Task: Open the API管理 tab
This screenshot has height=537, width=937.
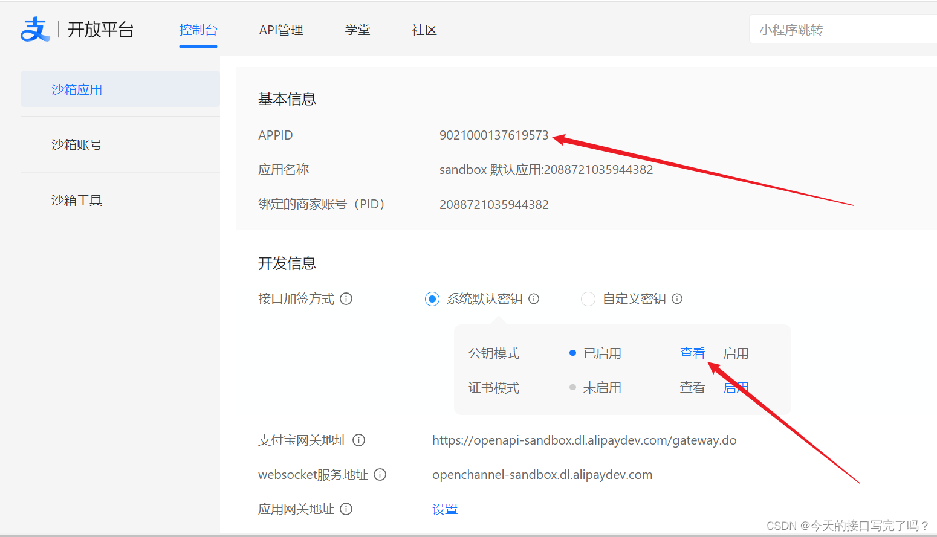Action: 281,30
